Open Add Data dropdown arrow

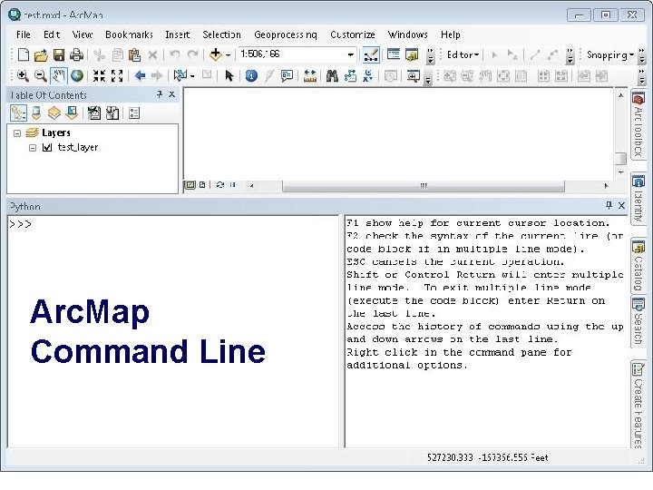229,55
